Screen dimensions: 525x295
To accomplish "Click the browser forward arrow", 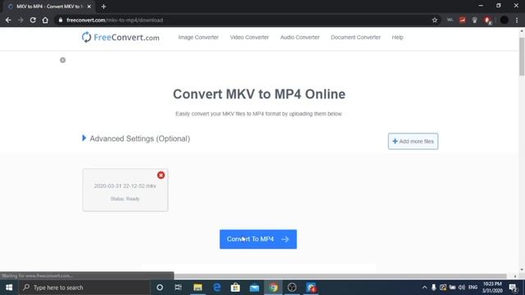I will (x=21, y=20).
